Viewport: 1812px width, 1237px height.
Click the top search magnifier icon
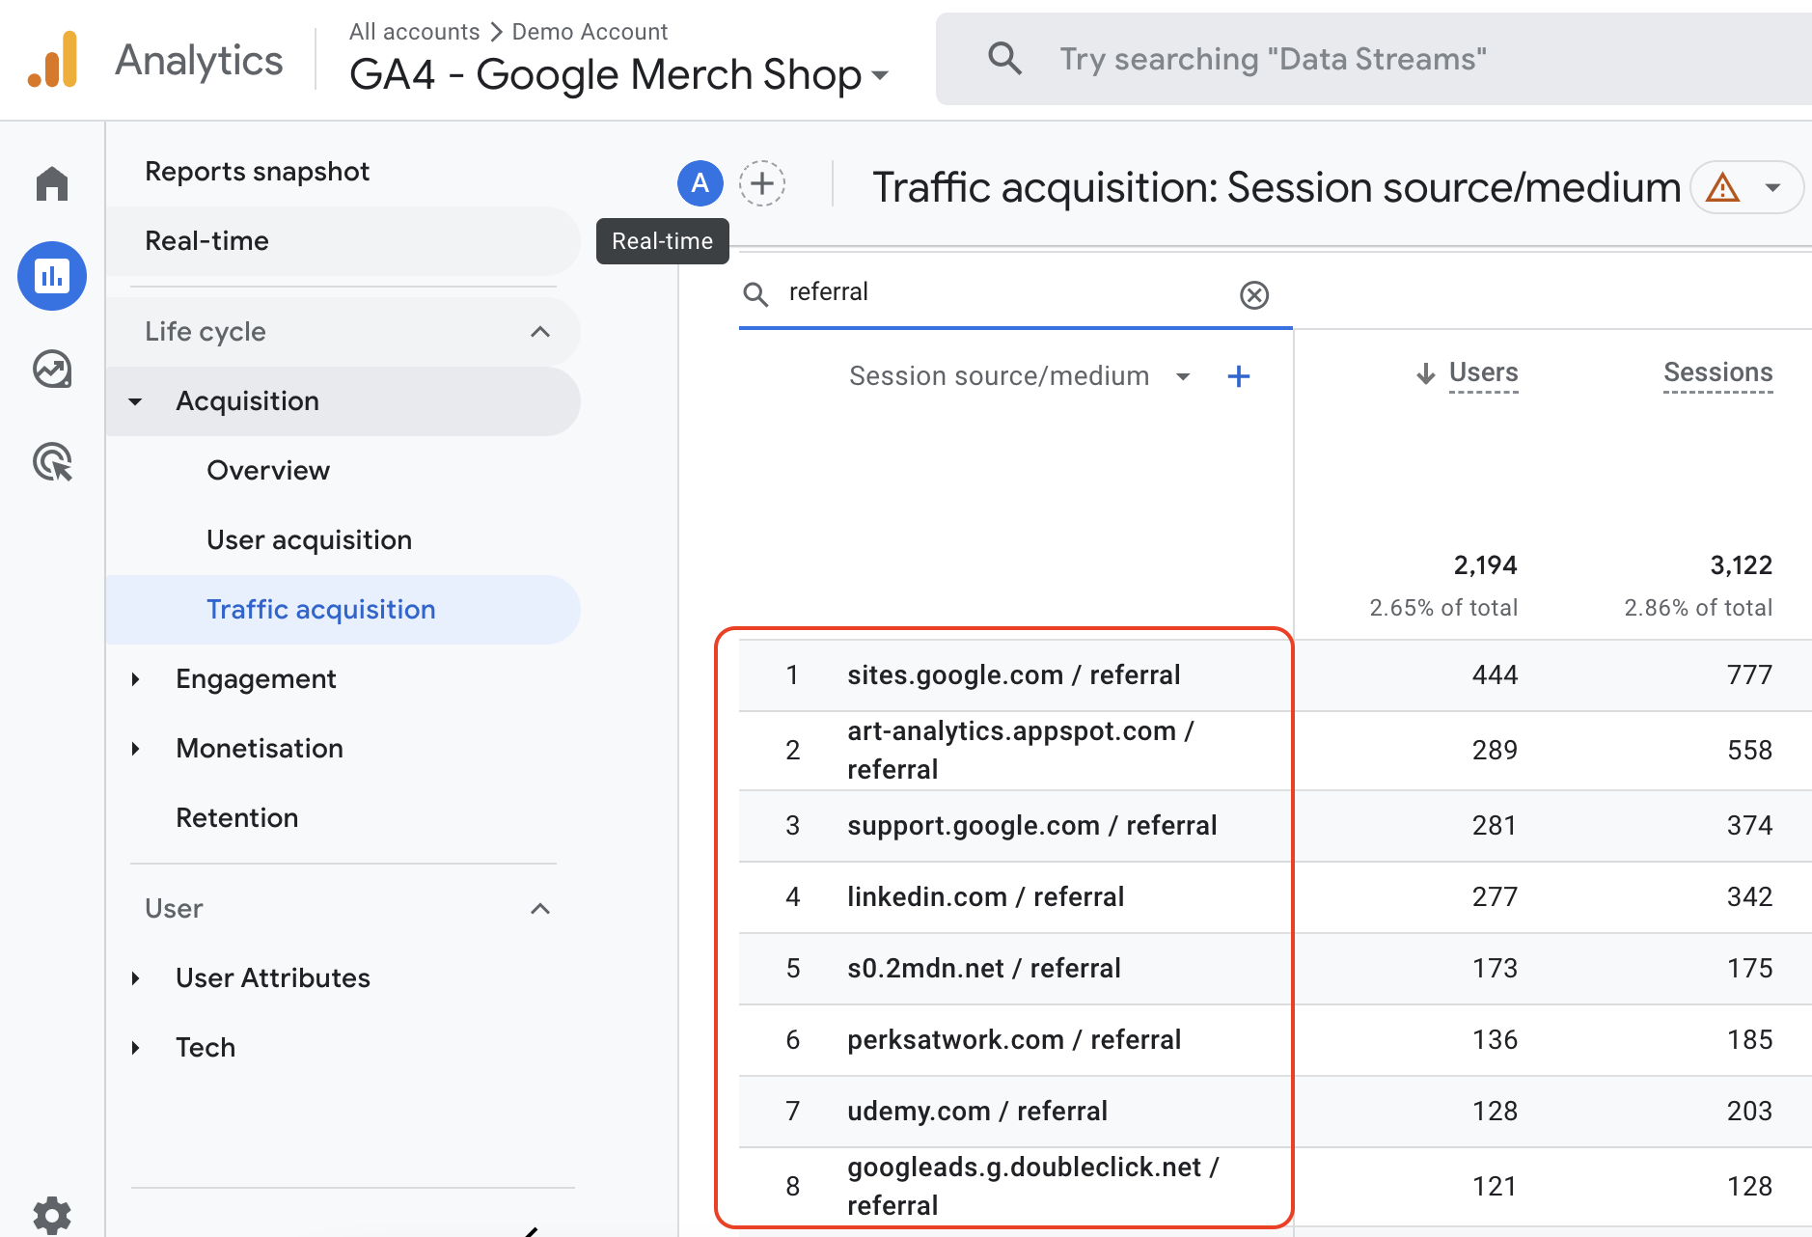(1004, 59)
